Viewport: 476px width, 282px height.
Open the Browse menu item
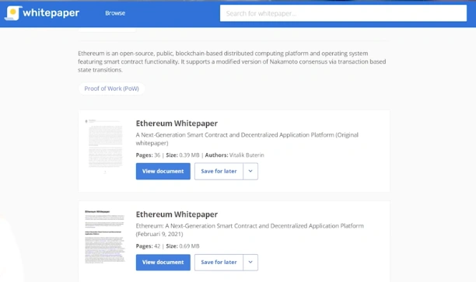(115, 13)
